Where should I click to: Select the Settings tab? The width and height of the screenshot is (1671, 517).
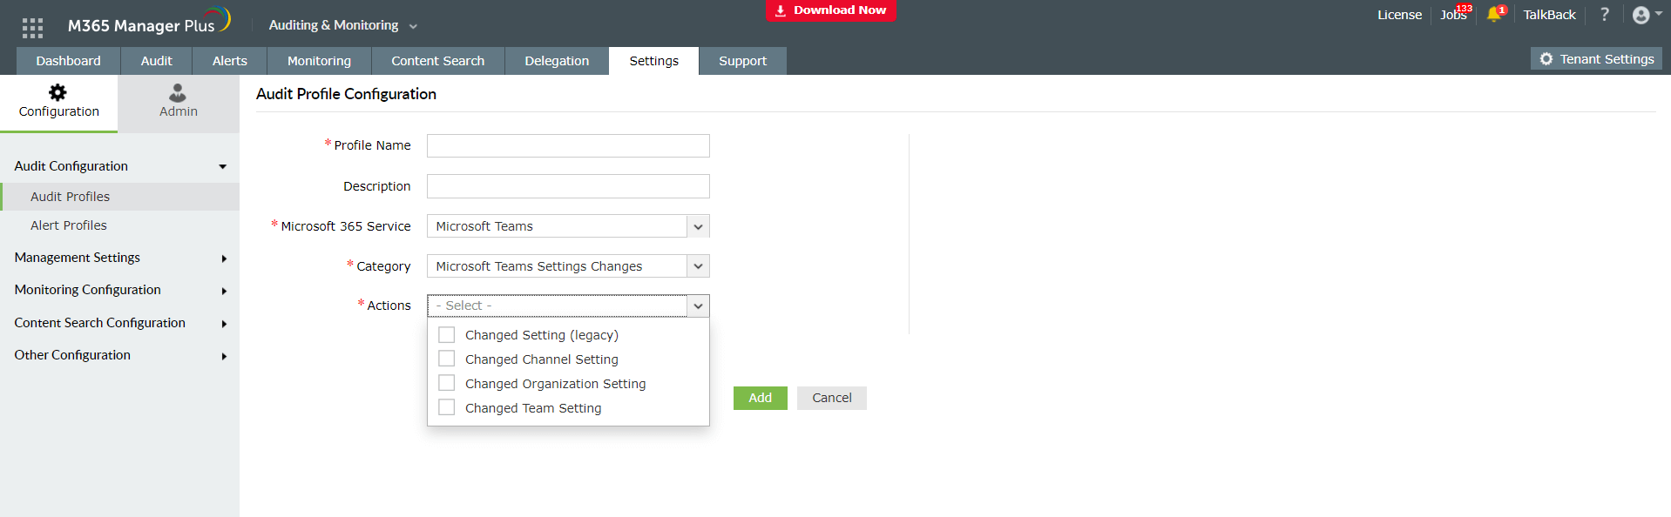coord(654,61)
